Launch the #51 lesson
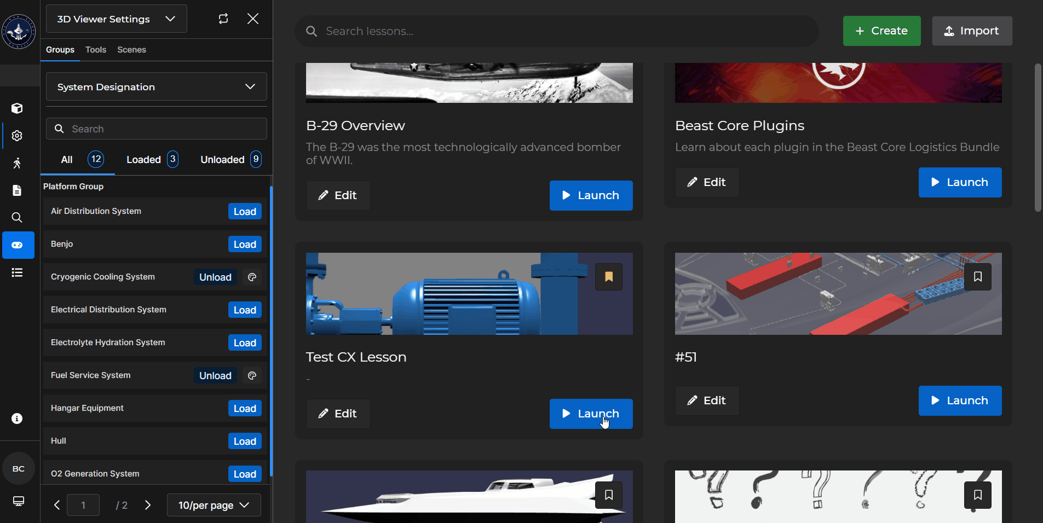Image resolution: width=1043 pixels, height=523 pixels. point(960,400)
